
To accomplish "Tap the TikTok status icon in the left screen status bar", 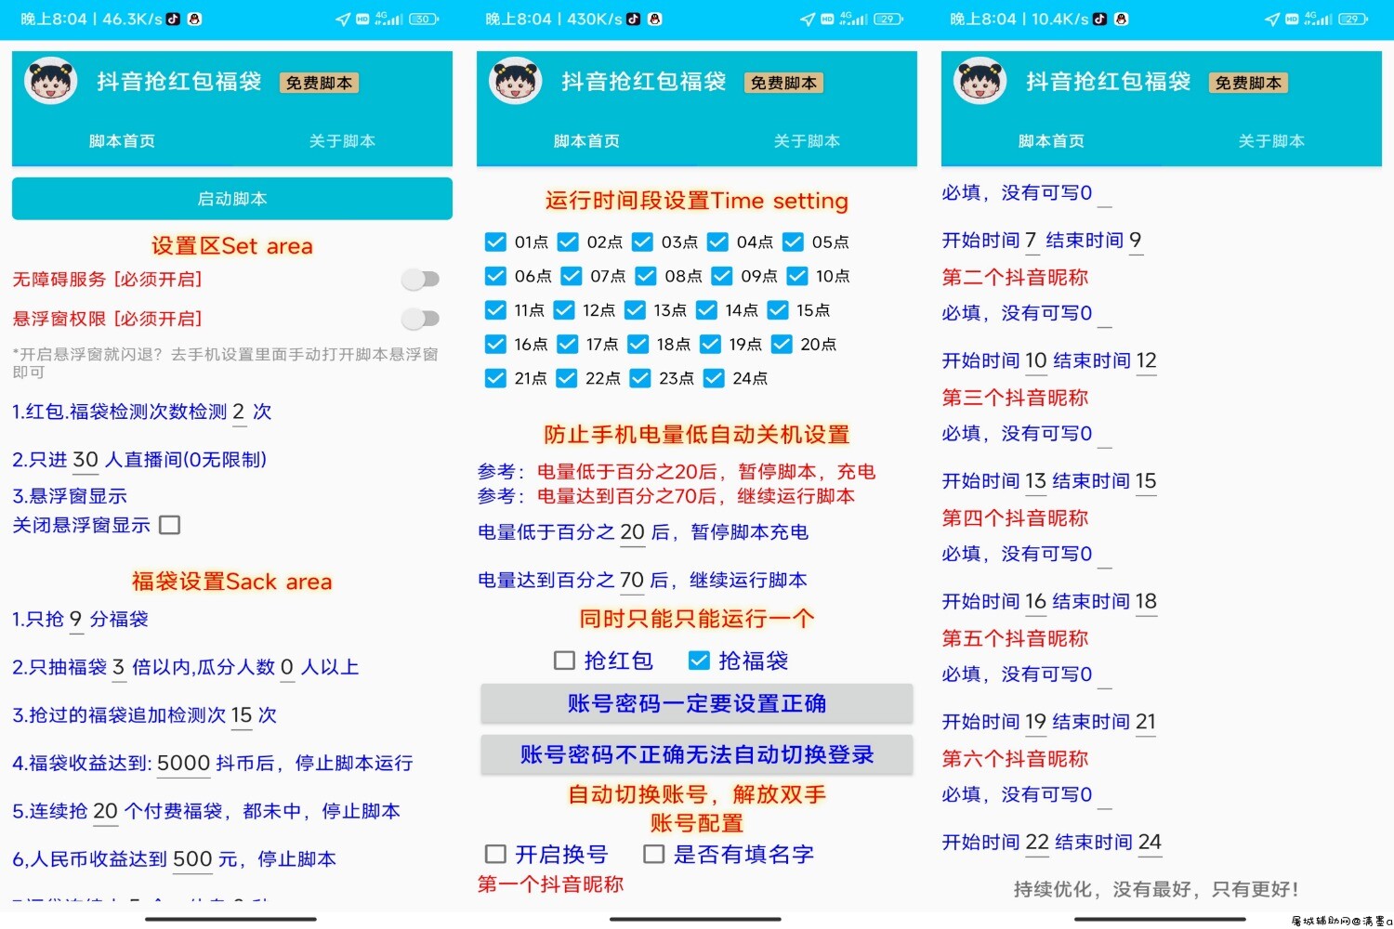I will (x=173, y=19).
